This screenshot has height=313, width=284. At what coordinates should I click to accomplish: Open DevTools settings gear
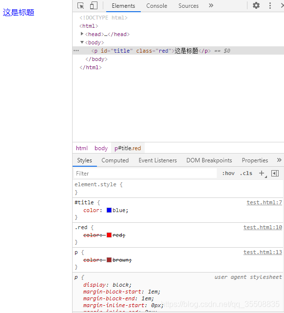point(256,5)
